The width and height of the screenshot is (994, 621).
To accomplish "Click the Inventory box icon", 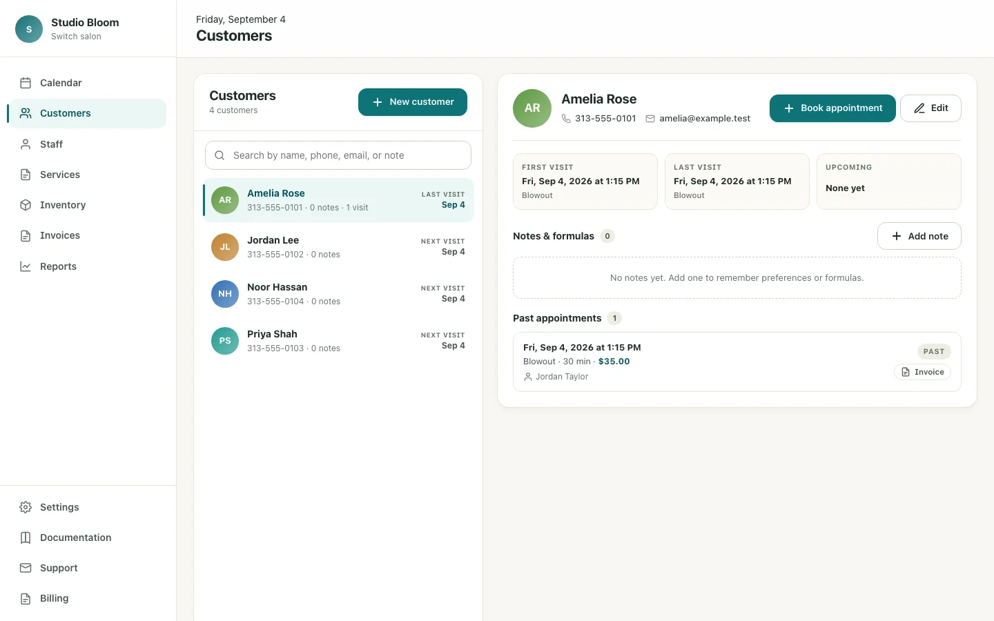I will [x=26, y=205].
